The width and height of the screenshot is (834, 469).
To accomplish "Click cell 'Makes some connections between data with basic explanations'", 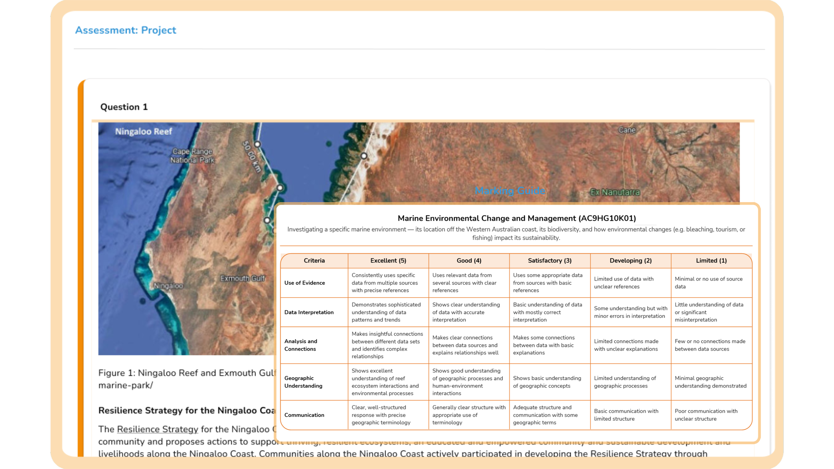I will (550, 345).
